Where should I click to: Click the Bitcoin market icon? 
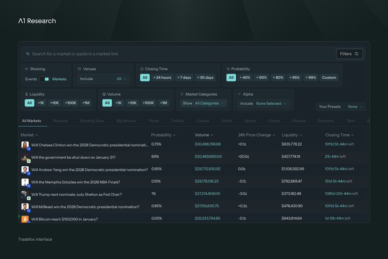point(25,219)
